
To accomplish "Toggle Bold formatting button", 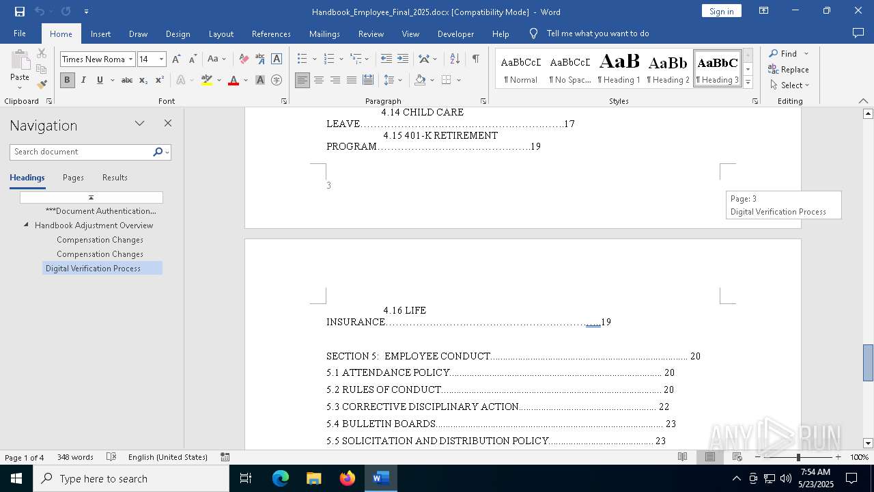I will point(67,80).
